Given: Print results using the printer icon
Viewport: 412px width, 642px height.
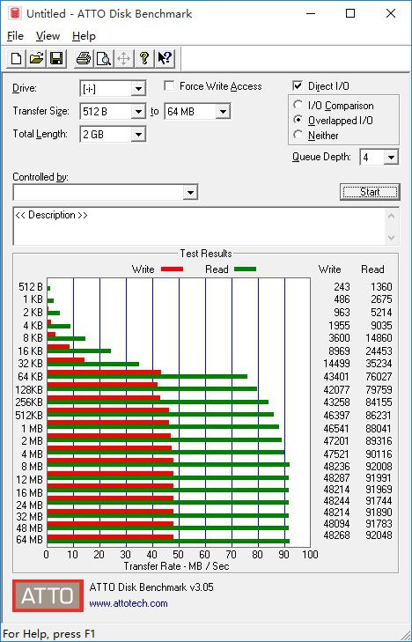Looking at the screenshot, I should click(x=84, y=58).
